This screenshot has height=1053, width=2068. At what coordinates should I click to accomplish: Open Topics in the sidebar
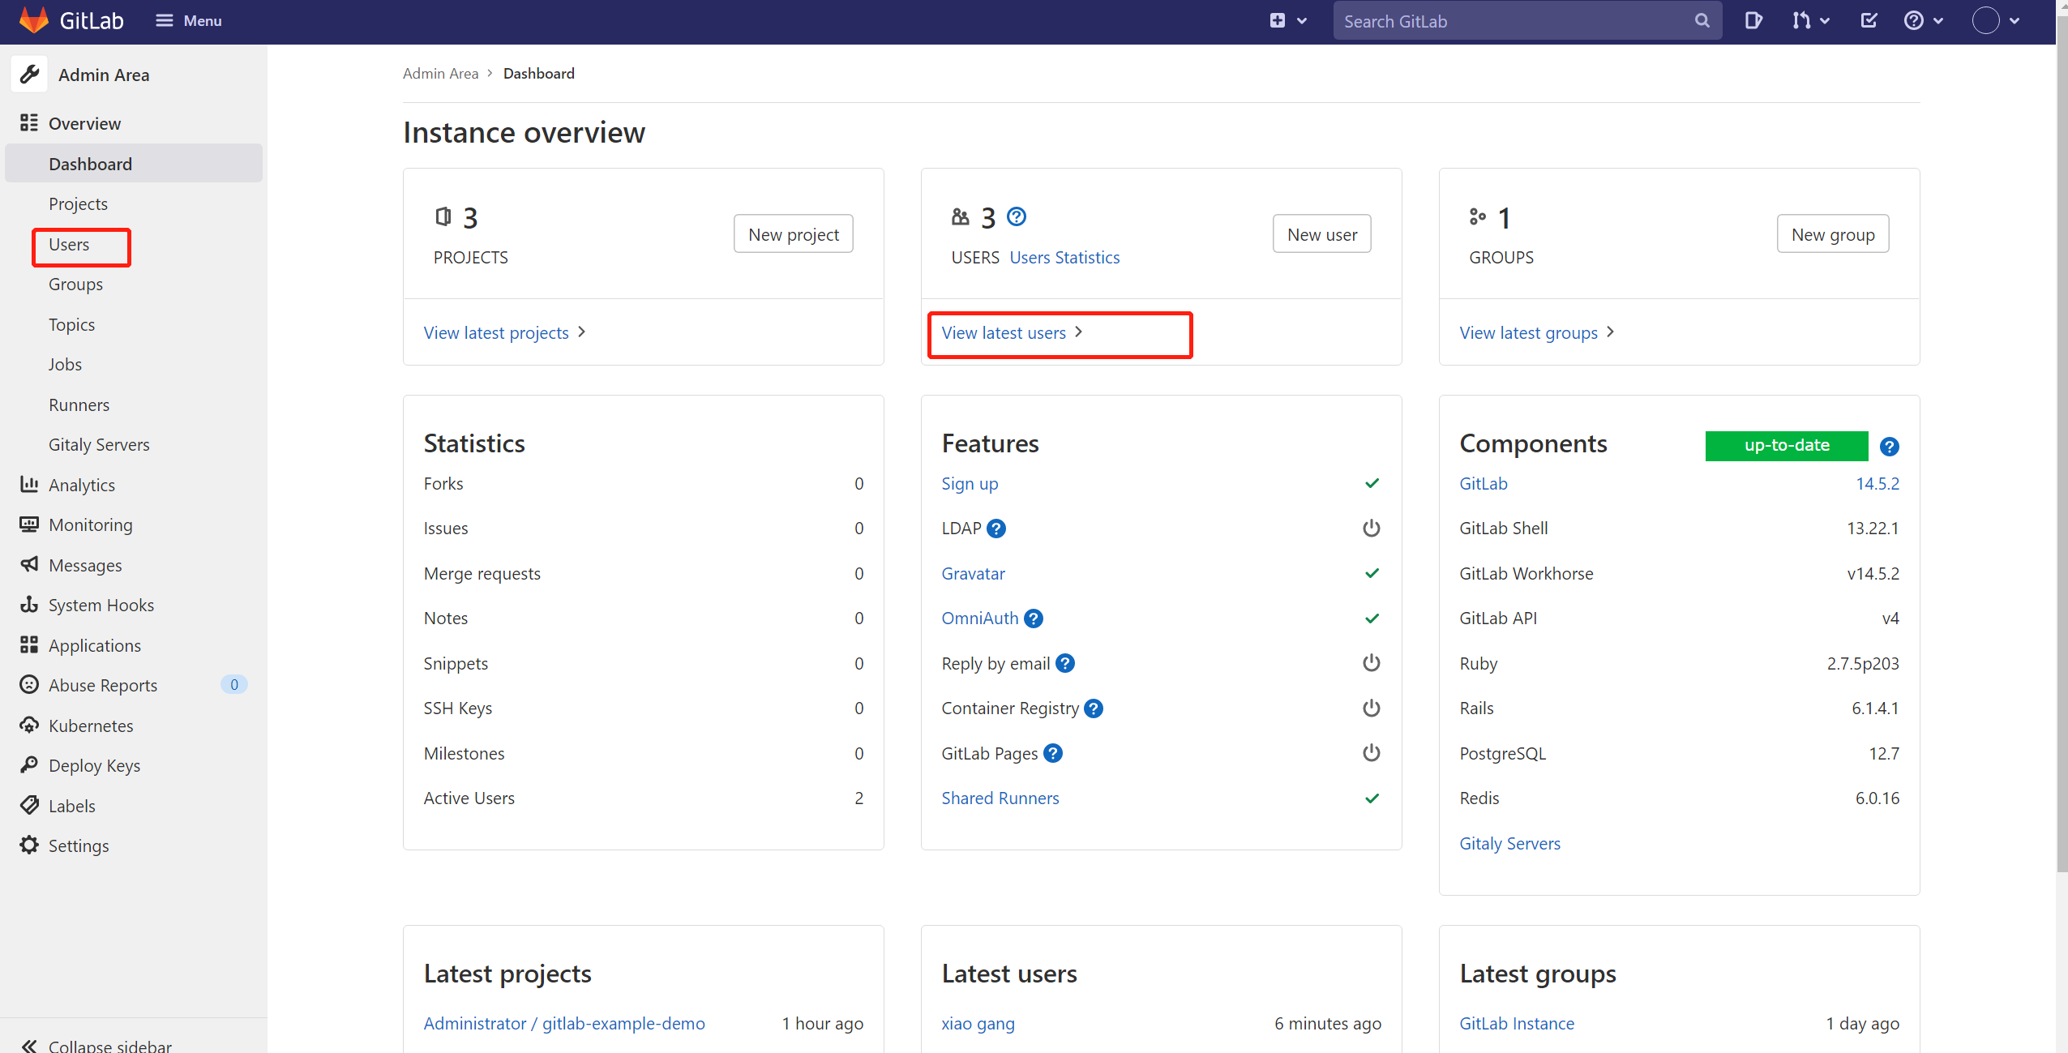point(71,324)
